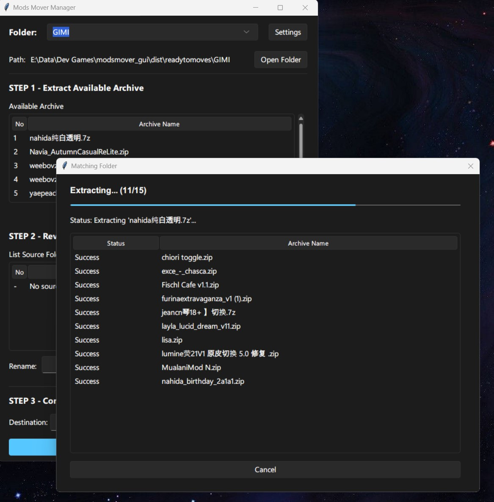Click the Open Folder button
The height and width of the screenshot is (502, 494).
pos(281,59)
